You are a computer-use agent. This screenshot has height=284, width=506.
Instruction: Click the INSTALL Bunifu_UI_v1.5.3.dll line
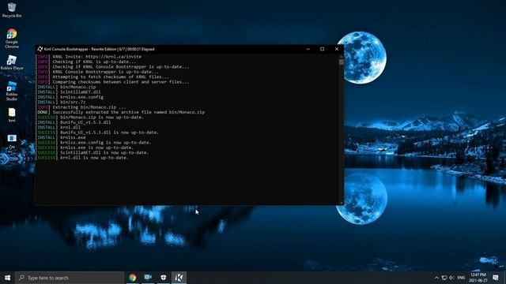pyautogui.click(x=73, y=122)
